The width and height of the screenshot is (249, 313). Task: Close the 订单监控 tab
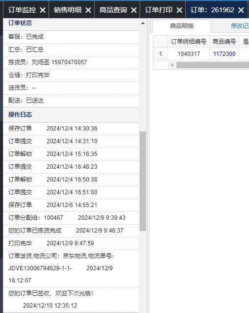pos(43,10)
